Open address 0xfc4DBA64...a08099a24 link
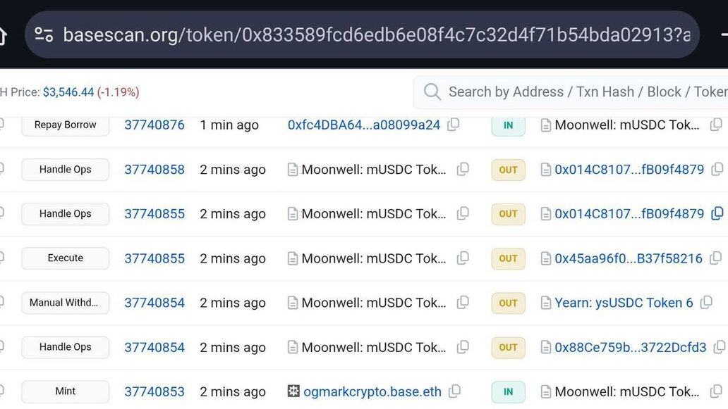 coord(363,125)
